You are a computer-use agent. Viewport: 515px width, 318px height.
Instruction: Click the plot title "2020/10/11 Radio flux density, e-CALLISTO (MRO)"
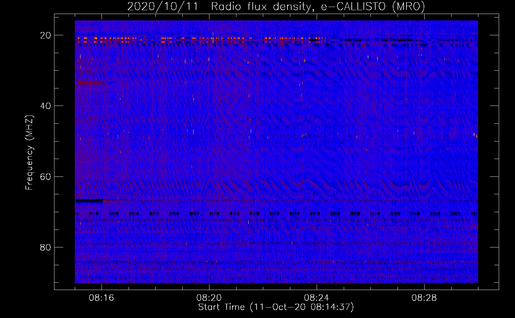pyautogui.click(x=276, y=6)
